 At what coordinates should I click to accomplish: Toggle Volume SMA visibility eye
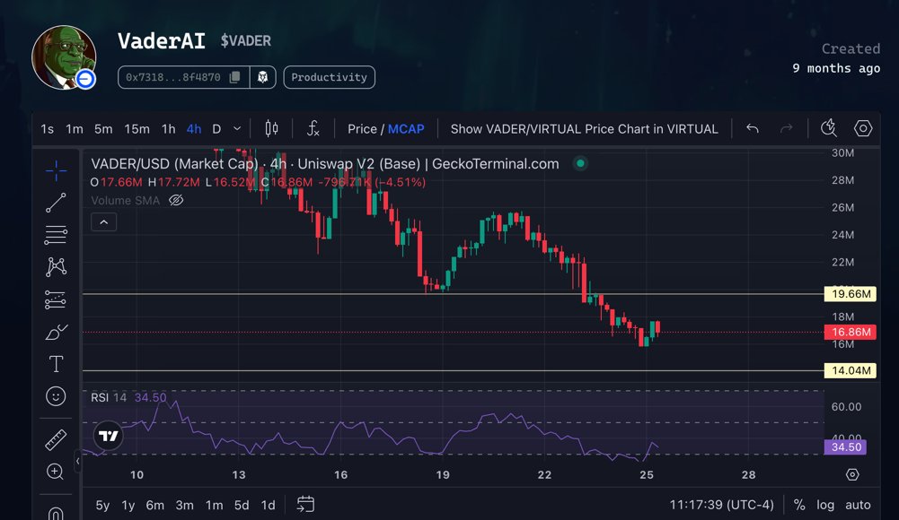click(x=176, y=200)
